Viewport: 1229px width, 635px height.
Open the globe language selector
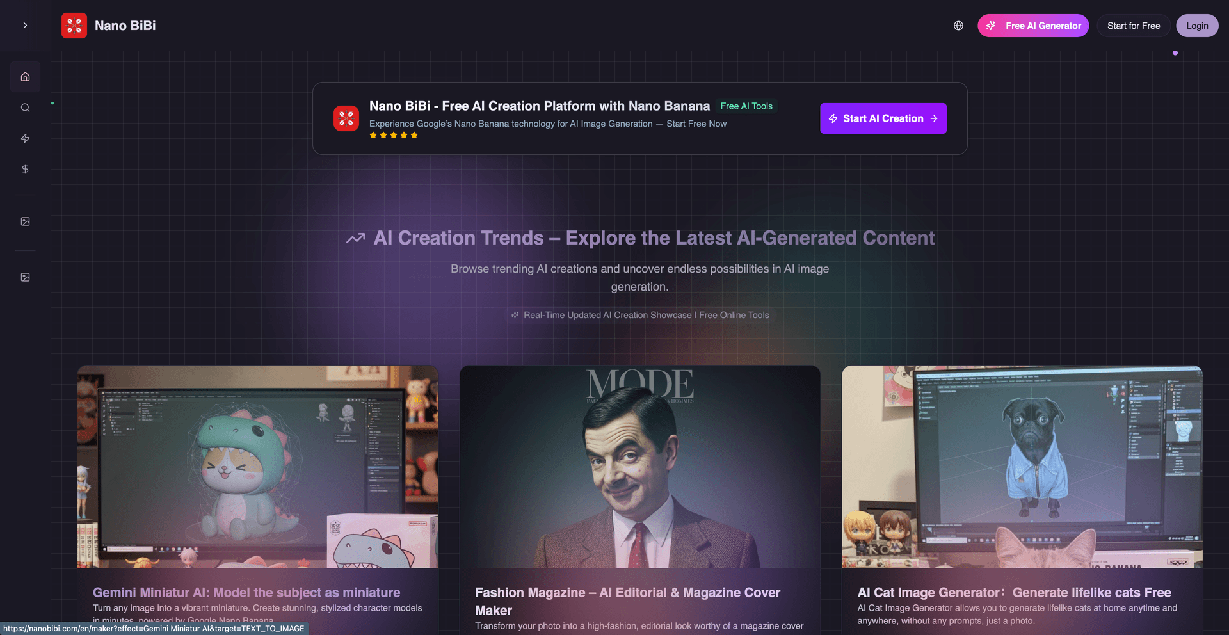[958, 26]
